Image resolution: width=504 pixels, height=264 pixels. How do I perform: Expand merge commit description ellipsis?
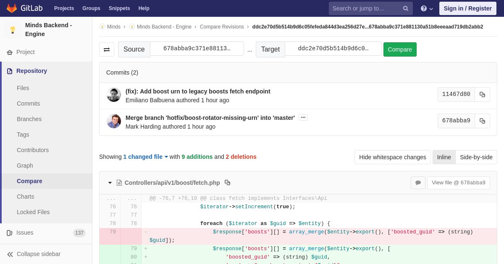point(303,118)
